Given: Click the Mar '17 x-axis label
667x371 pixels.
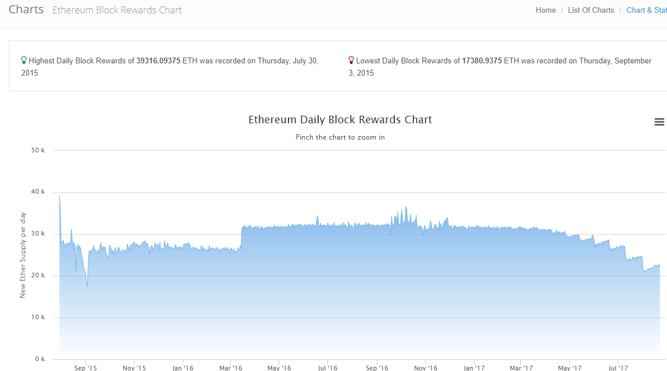Looking at the screenshot, I should click(522, 368).
